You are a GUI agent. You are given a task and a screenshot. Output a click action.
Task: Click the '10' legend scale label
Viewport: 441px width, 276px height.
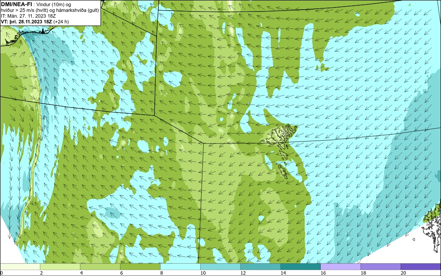(203, 273)
